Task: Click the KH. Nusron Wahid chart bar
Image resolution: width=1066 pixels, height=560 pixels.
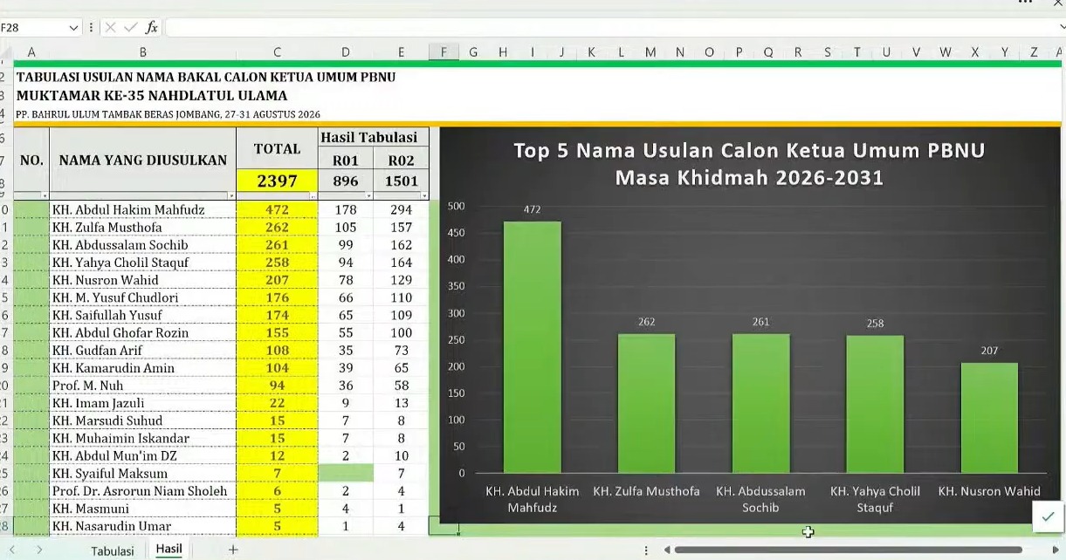Action: 989,418
